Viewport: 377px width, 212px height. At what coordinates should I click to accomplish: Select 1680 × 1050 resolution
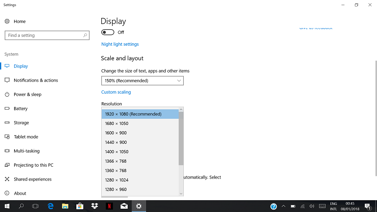pyautogui.click(x=140, y=123)
